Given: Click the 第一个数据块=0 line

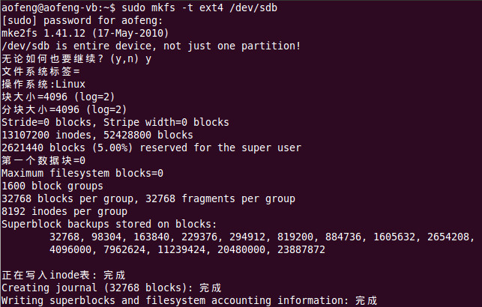Looking at the screenshot, I should click(43, 160).
